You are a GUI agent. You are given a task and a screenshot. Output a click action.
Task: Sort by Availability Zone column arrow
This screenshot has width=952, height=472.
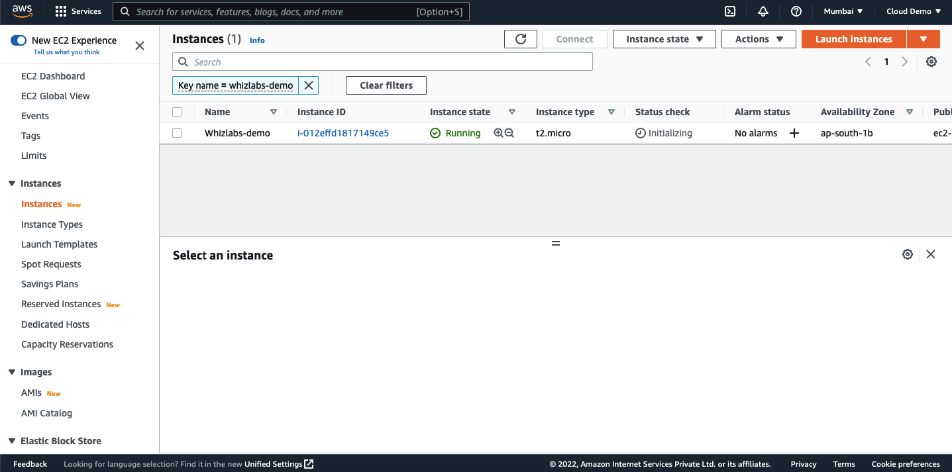910,112
